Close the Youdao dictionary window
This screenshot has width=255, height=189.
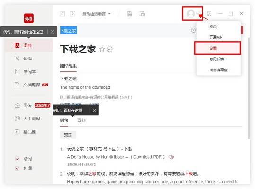(241, 14)
